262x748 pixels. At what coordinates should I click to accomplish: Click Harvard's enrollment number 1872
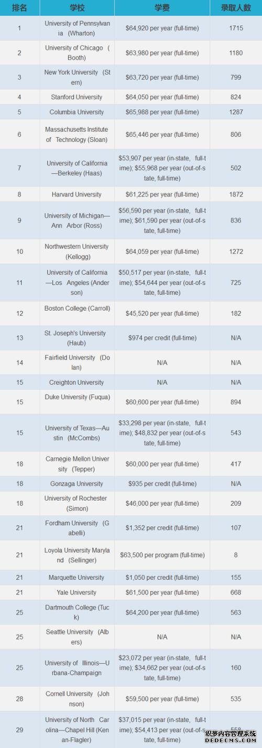click(x=236, y=194)
